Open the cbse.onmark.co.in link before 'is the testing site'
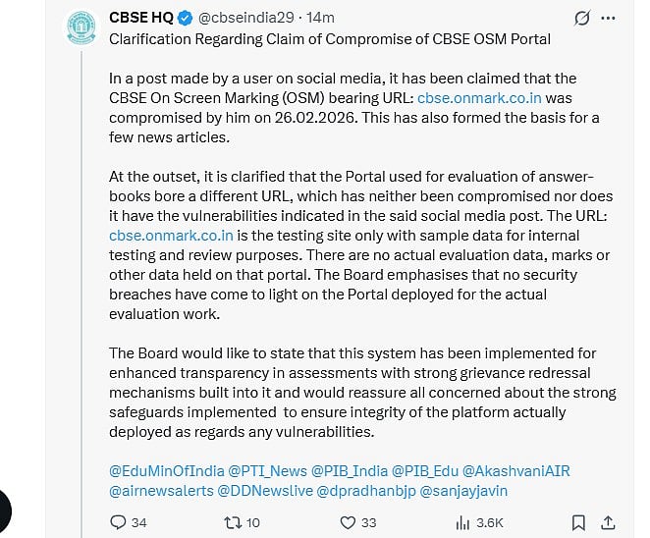The width and height of the screenshot is (650, 538). 171,236
